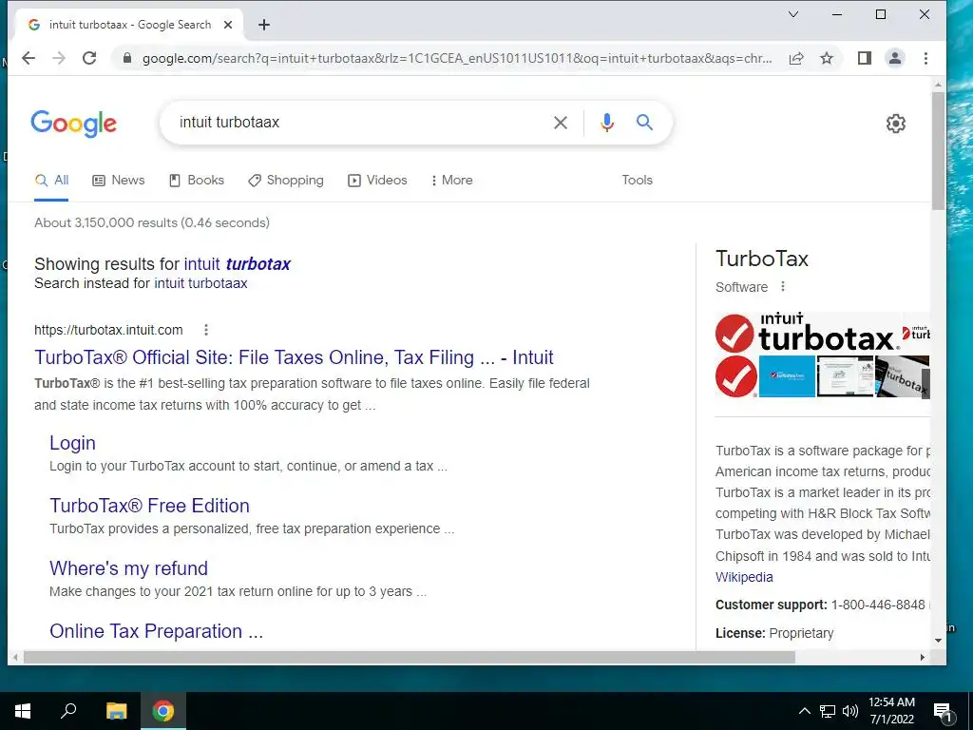The height and width of the screenshot is (730, 973).
Task: View the large intuit turbotax logo image
Action: pos(807,334)
